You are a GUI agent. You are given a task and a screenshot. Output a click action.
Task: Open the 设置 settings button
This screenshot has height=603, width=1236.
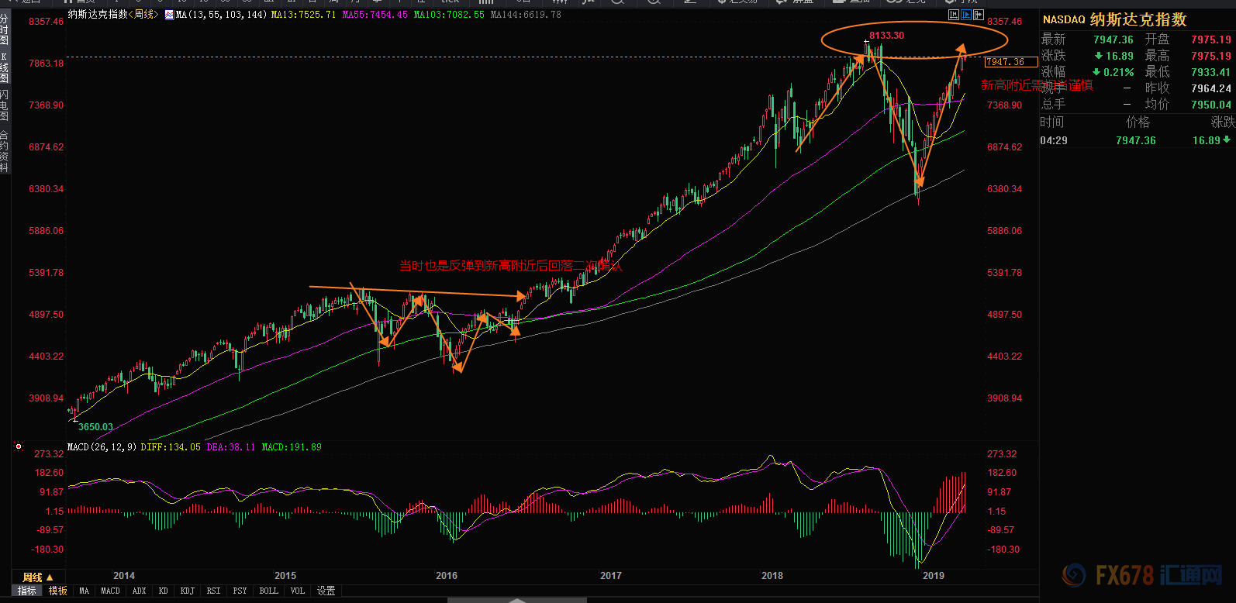coord(326,591)
